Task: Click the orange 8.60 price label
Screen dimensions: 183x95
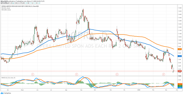Action: pos(180,49)
